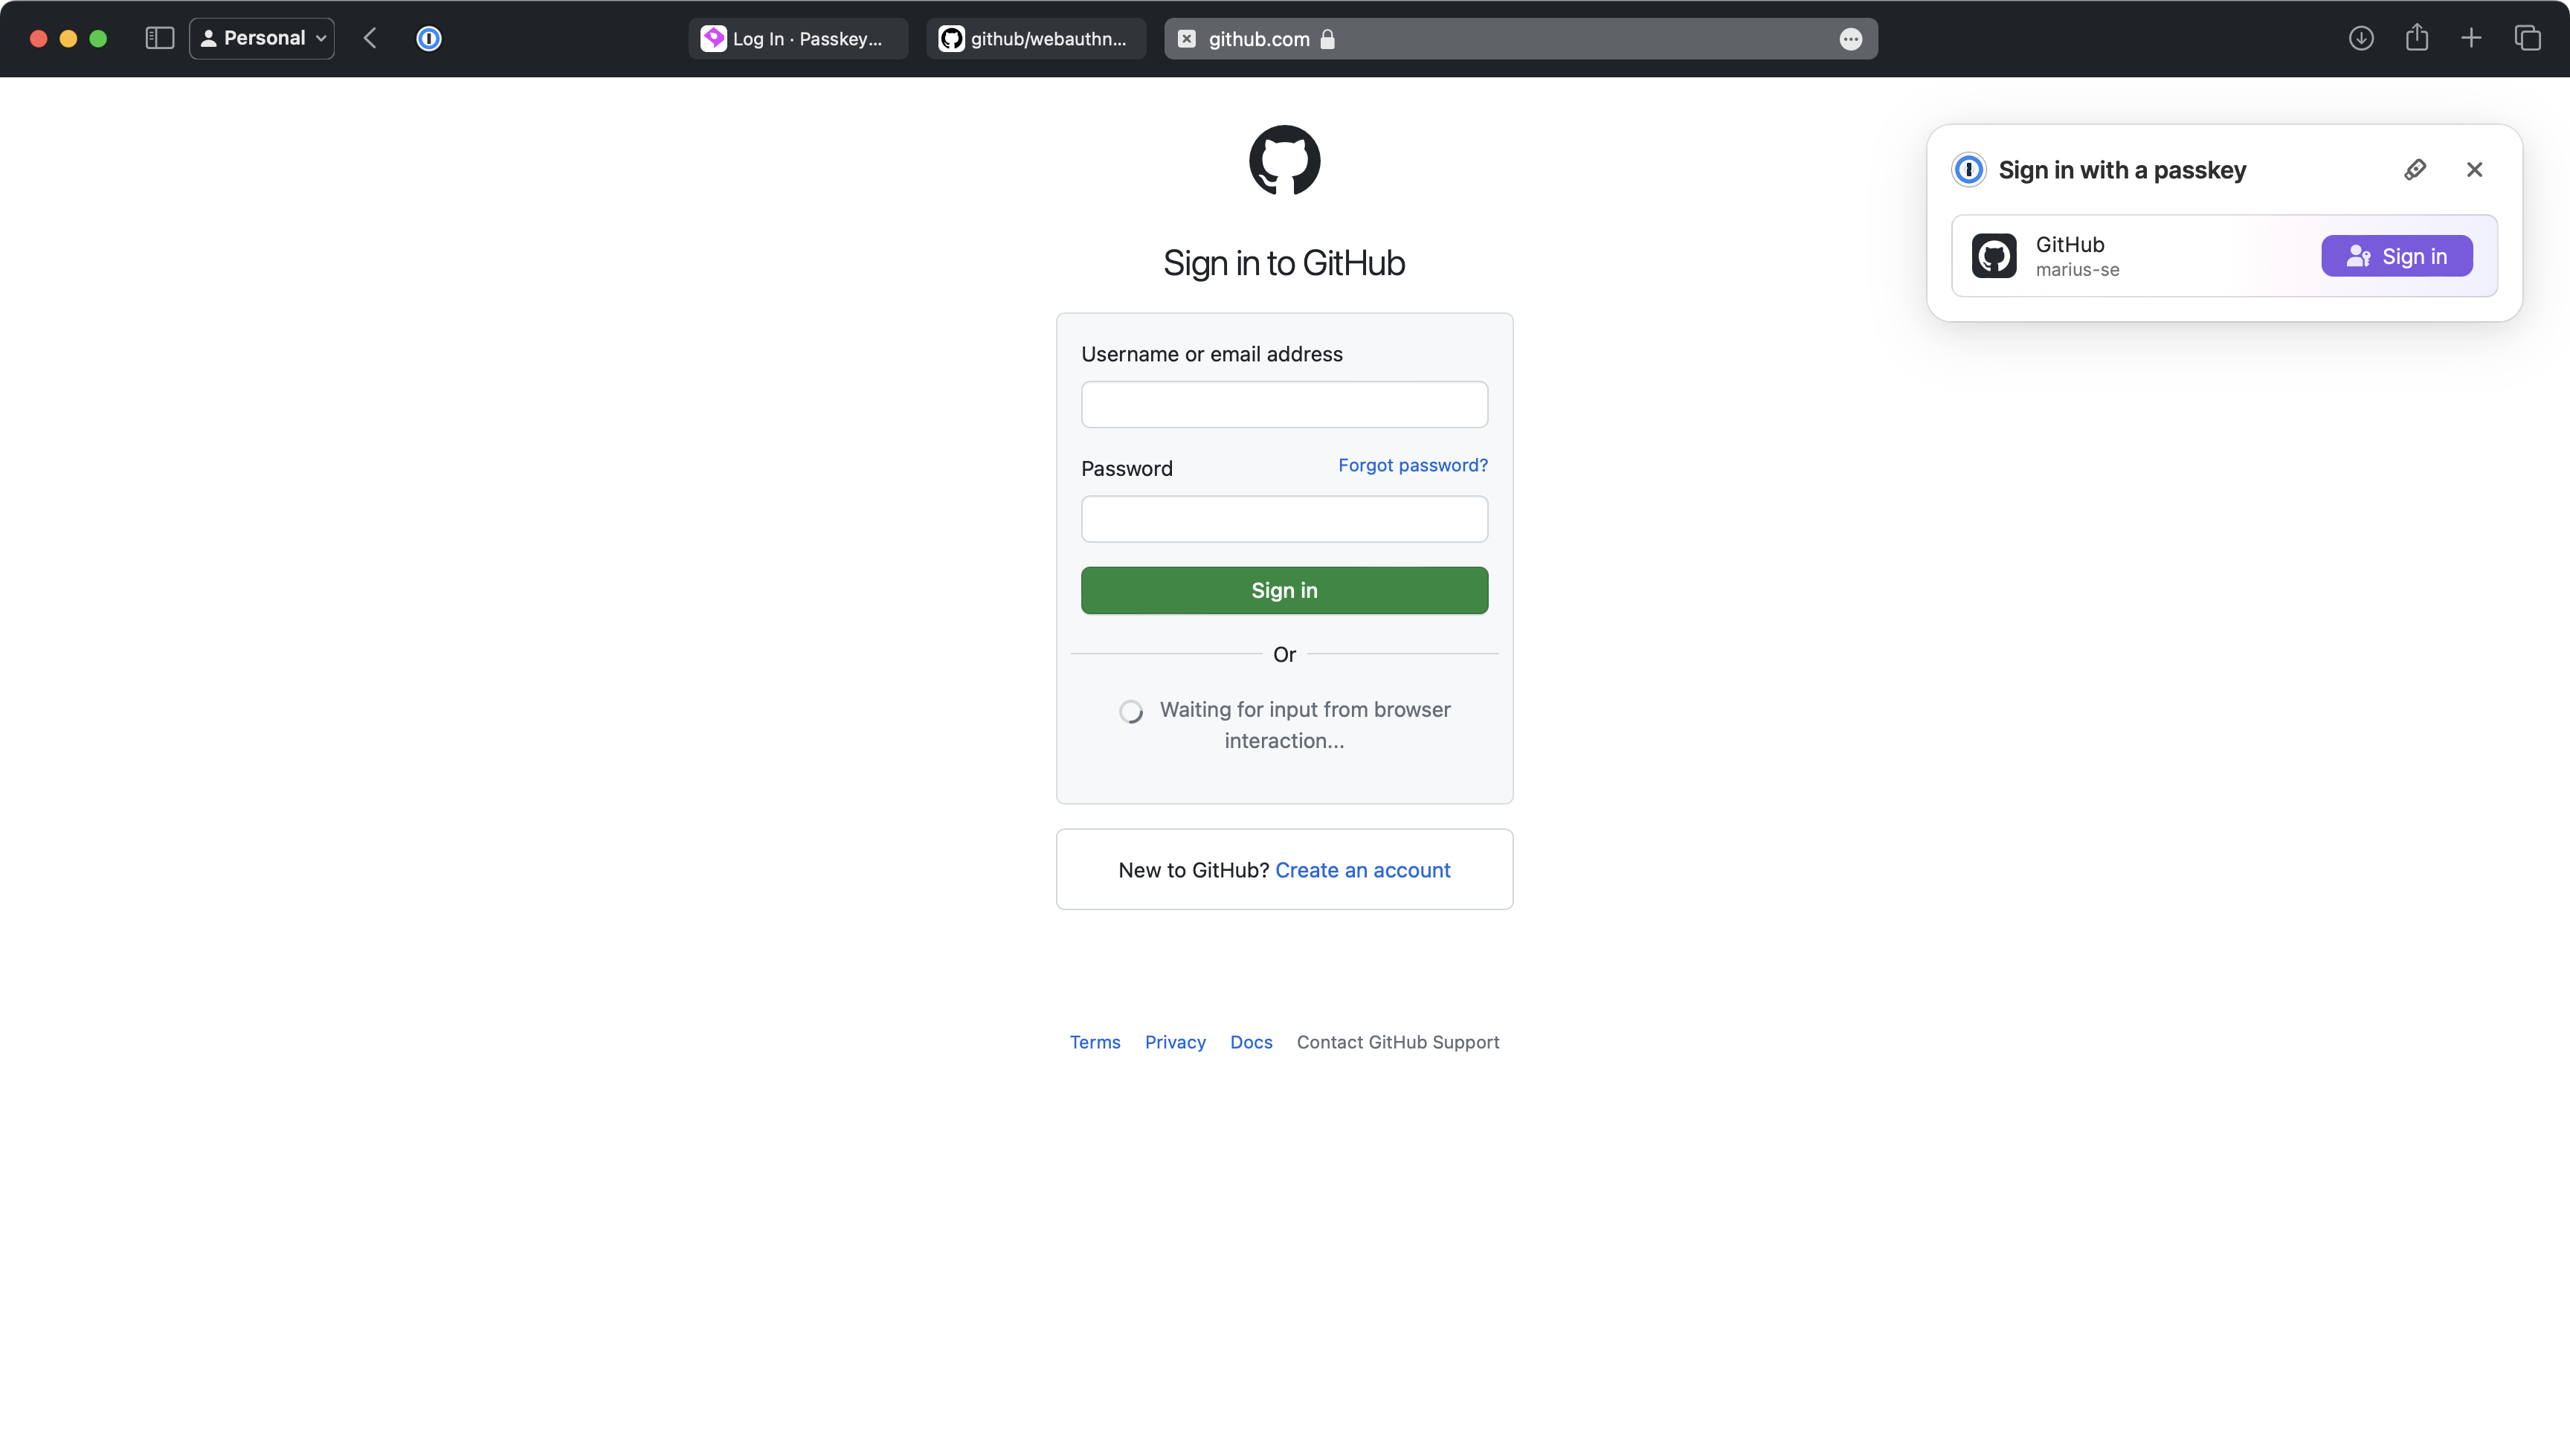Click the password input field
The width and height of the screenshot is (2570, 1456).
[x=1284, y=517]
